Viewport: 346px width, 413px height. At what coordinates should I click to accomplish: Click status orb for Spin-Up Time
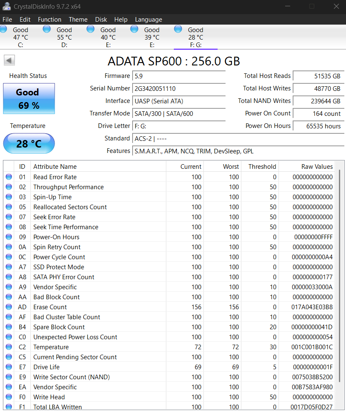coord(9,197)
